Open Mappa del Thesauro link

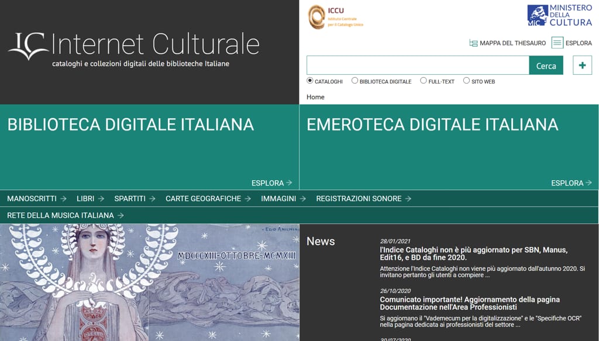coord(512,43)
